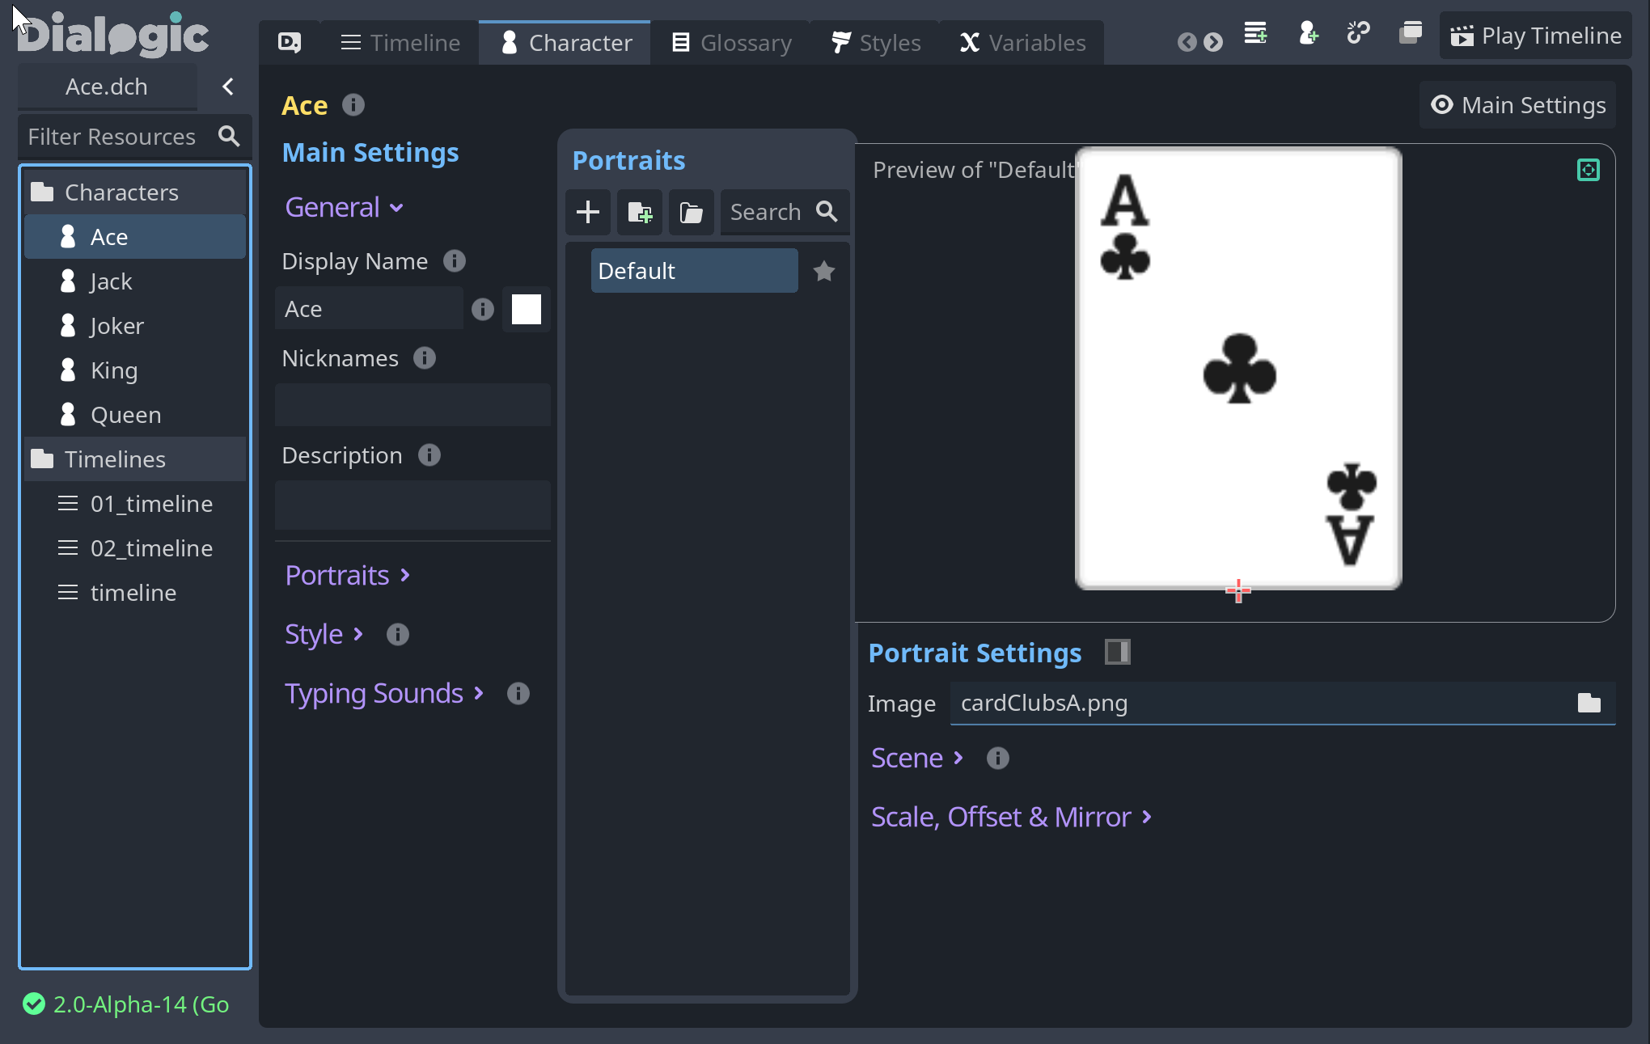Viewport: 1650px width, 1044px height.
Task: Click the Scene info icon
Action: click(x=998, y=759)
